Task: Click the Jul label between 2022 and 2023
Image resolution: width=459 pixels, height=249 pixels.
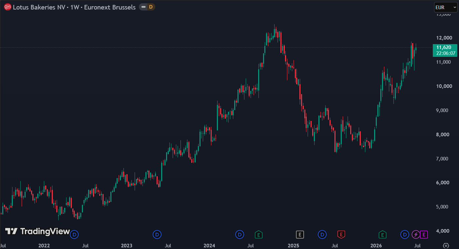Action: [86, 245]
